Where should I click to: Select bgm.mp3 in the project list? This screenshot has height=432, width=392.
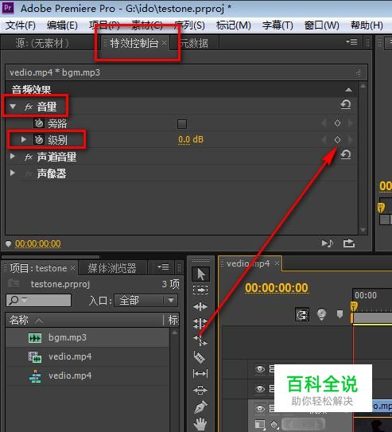click(x=87, y=337)
